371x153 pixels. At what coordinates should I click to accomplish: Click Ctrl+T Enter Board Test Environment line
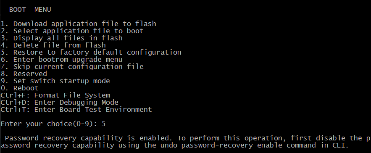(76, 109)
